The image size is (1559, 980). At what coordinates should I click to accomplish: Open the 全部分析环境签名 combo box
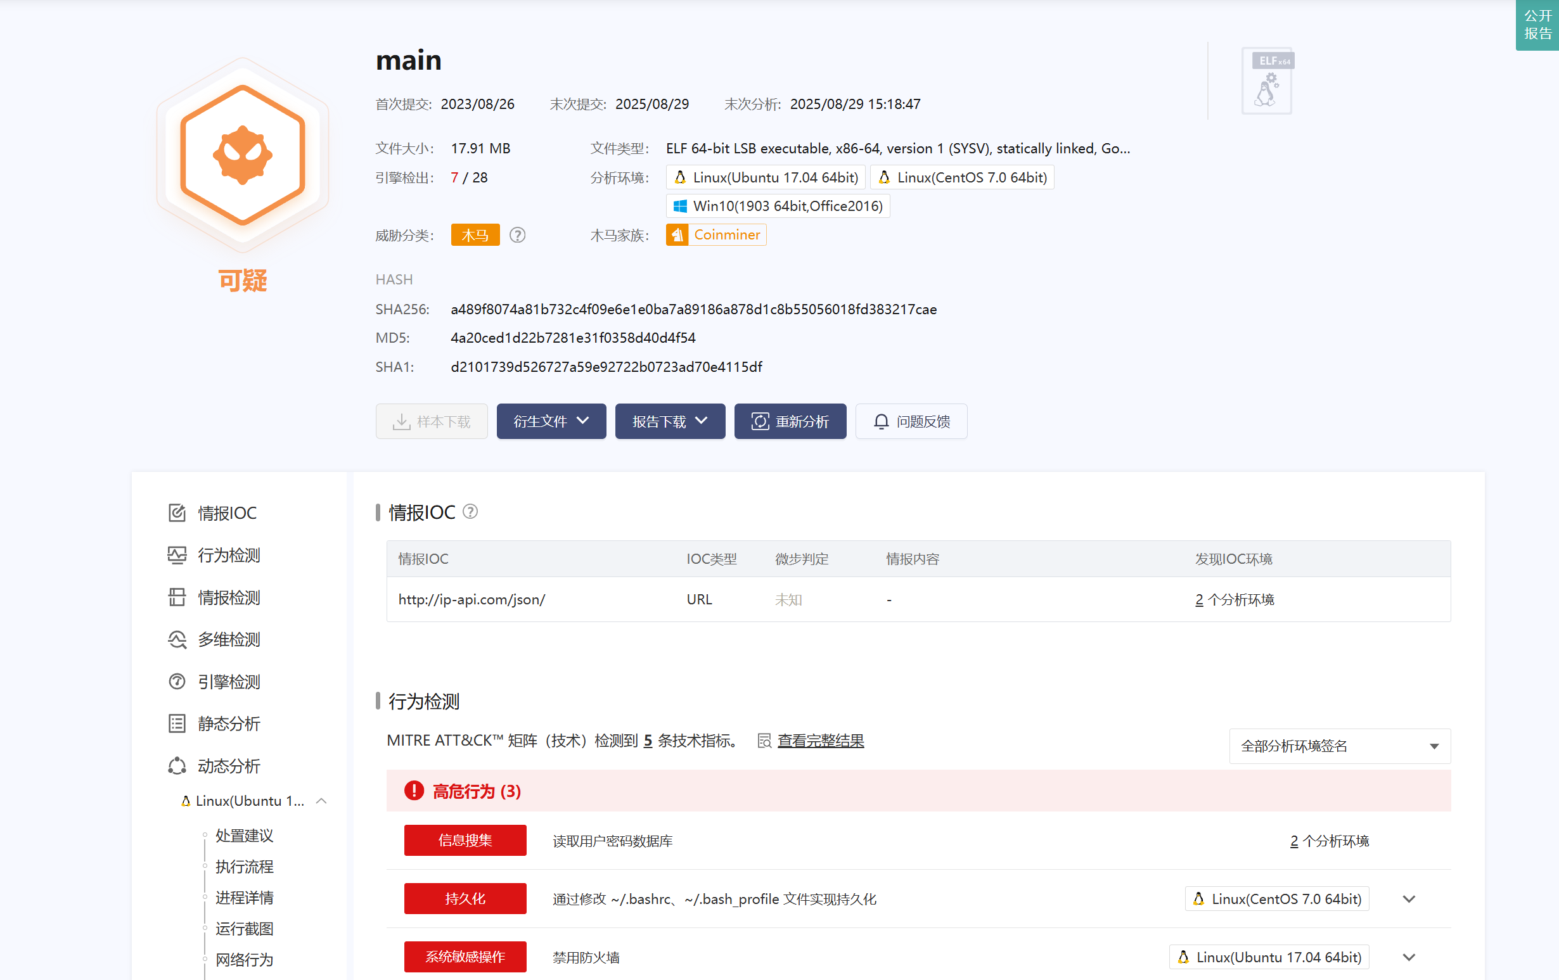pos(1339,746)
